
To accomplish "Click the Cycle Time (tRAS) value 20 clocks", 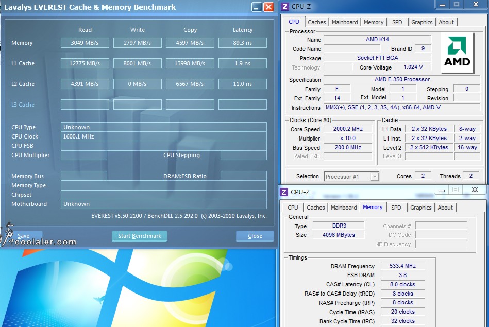I will (x=402, y=312).
